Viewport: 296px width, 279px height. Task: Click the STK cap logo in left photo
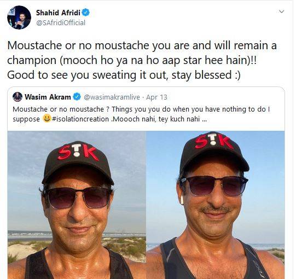(78, 152)
